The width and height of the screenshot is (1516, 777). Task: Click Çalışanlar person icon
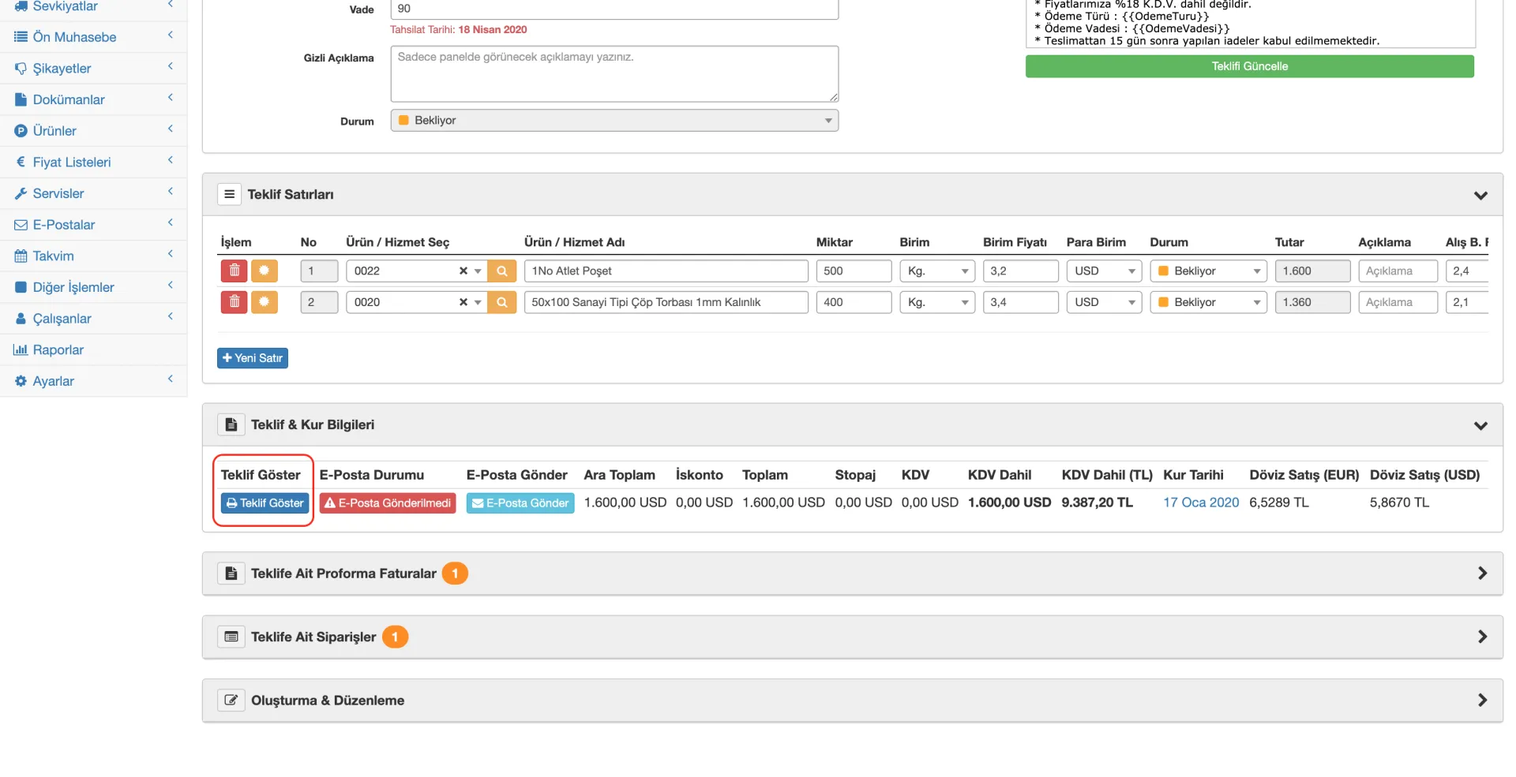pos(21,319)
